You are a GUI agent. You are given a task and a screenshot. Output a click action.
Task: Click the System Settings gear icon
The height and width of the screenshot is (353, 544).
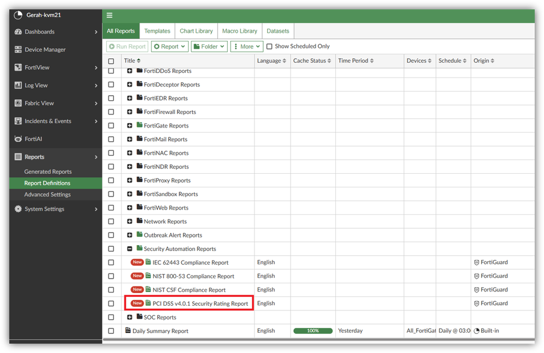[x=18, y=209]
